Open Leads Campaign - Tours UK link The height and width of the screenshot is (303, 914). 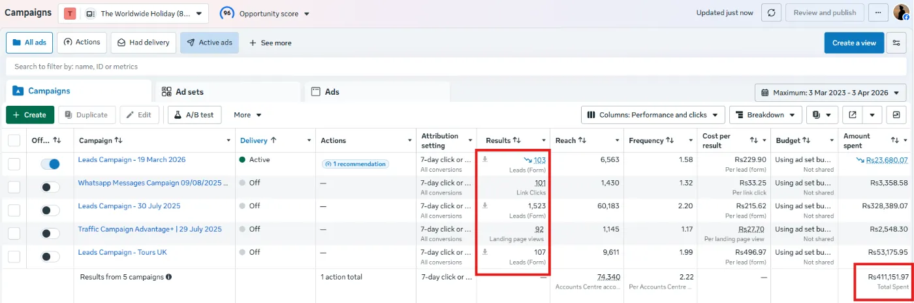[x=123, y=252]
